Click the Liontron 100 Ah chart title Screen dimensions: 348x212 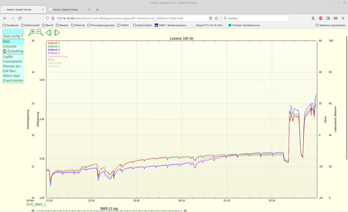(x=181, y=39)
